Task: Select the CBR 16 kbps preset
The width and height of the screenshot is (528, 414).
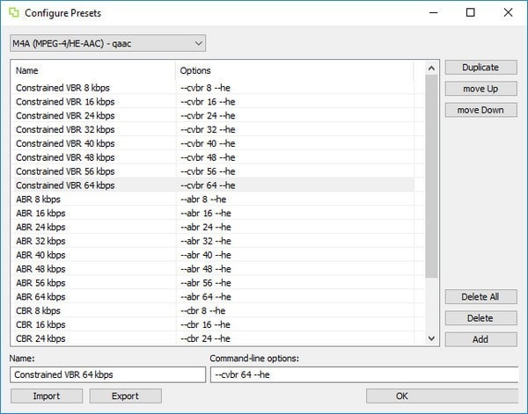Action: (x=40, y=324)
